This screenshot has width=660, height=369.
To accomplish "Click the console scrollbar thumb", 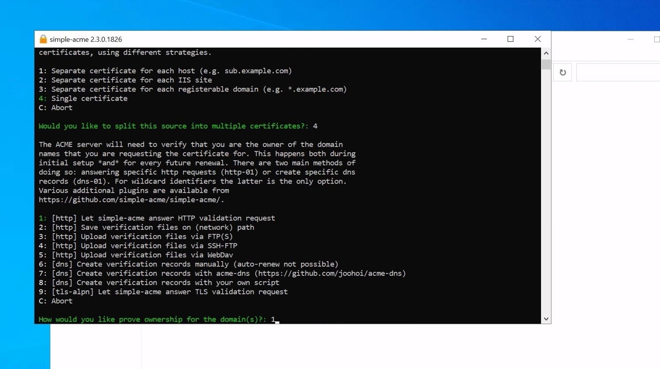I will coord(546,64).
